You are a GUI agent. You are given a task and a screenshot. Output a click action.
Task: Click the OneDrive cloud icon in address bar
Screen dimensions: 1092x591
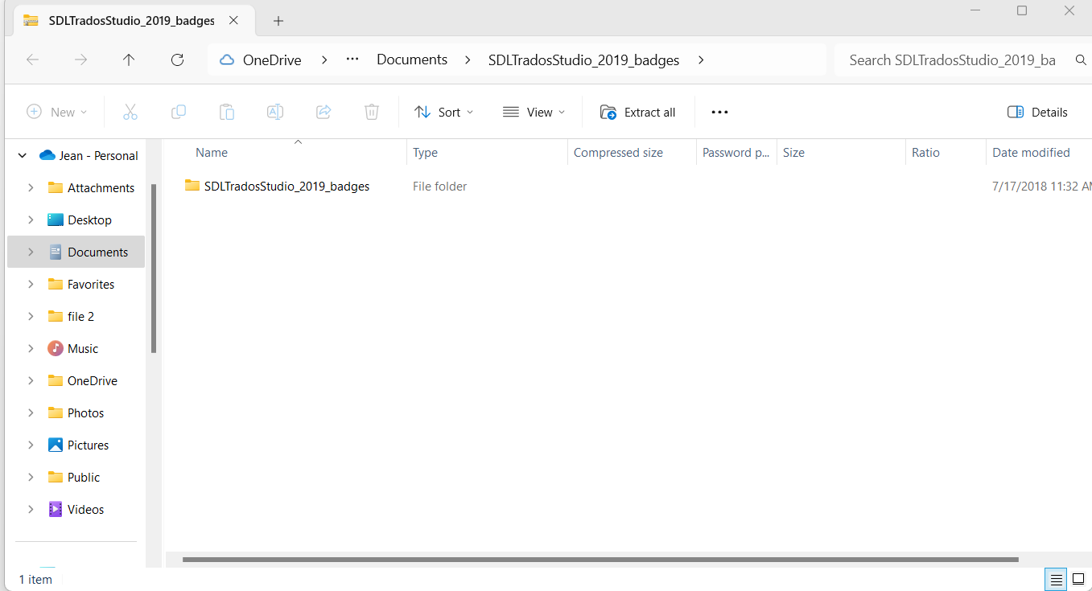pos(227,60)
